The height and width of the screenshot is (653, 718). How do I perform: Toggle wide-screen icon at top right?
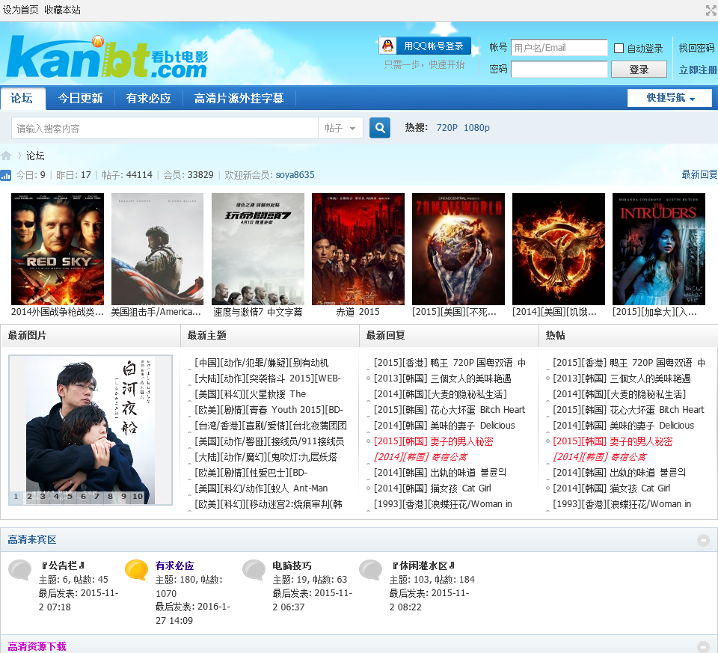(x=711, y=10)
